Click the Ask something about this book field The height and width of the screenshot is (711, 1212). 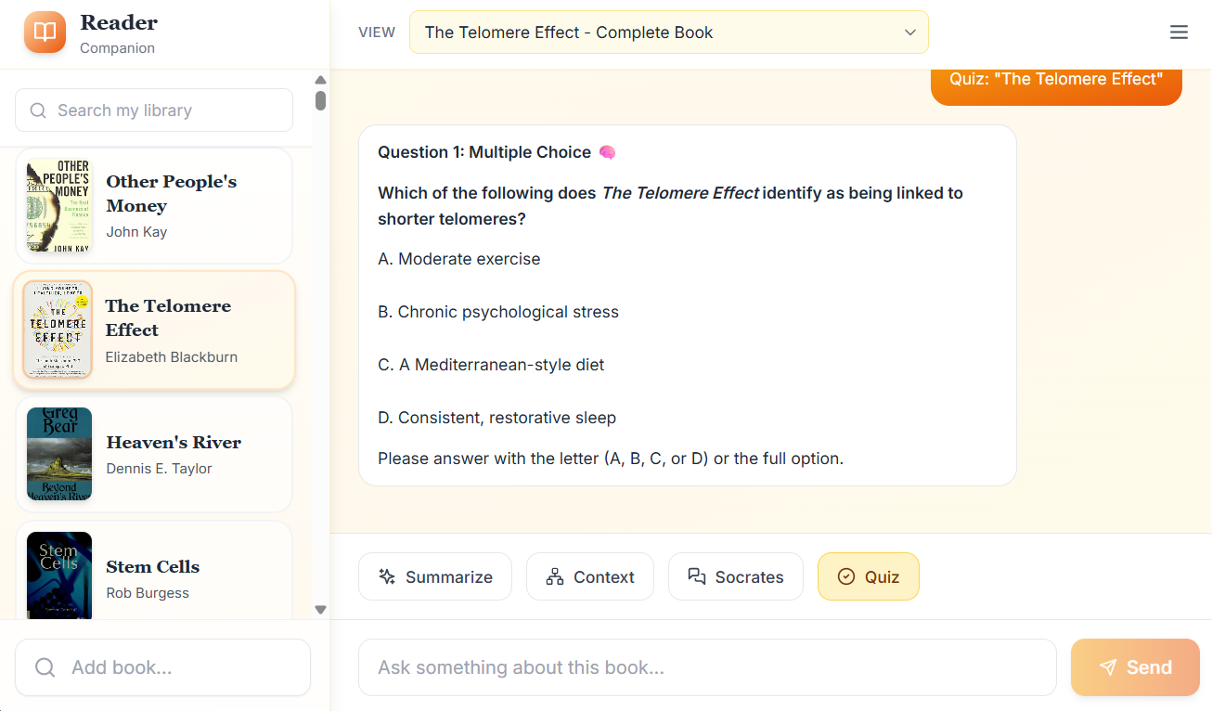(707, 666)
